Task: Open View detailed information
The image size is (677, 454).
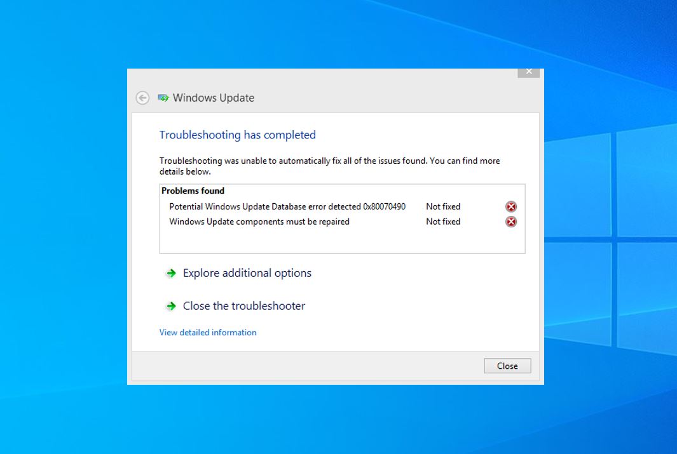Action: pyautogui.click(x=208, y=332)
